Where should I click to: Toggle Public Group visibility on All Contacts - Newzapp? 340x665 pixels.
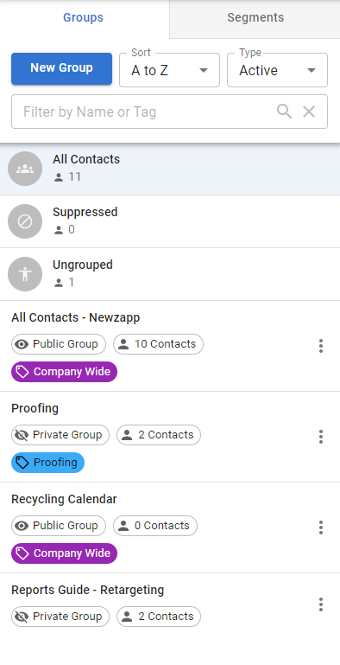59,344
